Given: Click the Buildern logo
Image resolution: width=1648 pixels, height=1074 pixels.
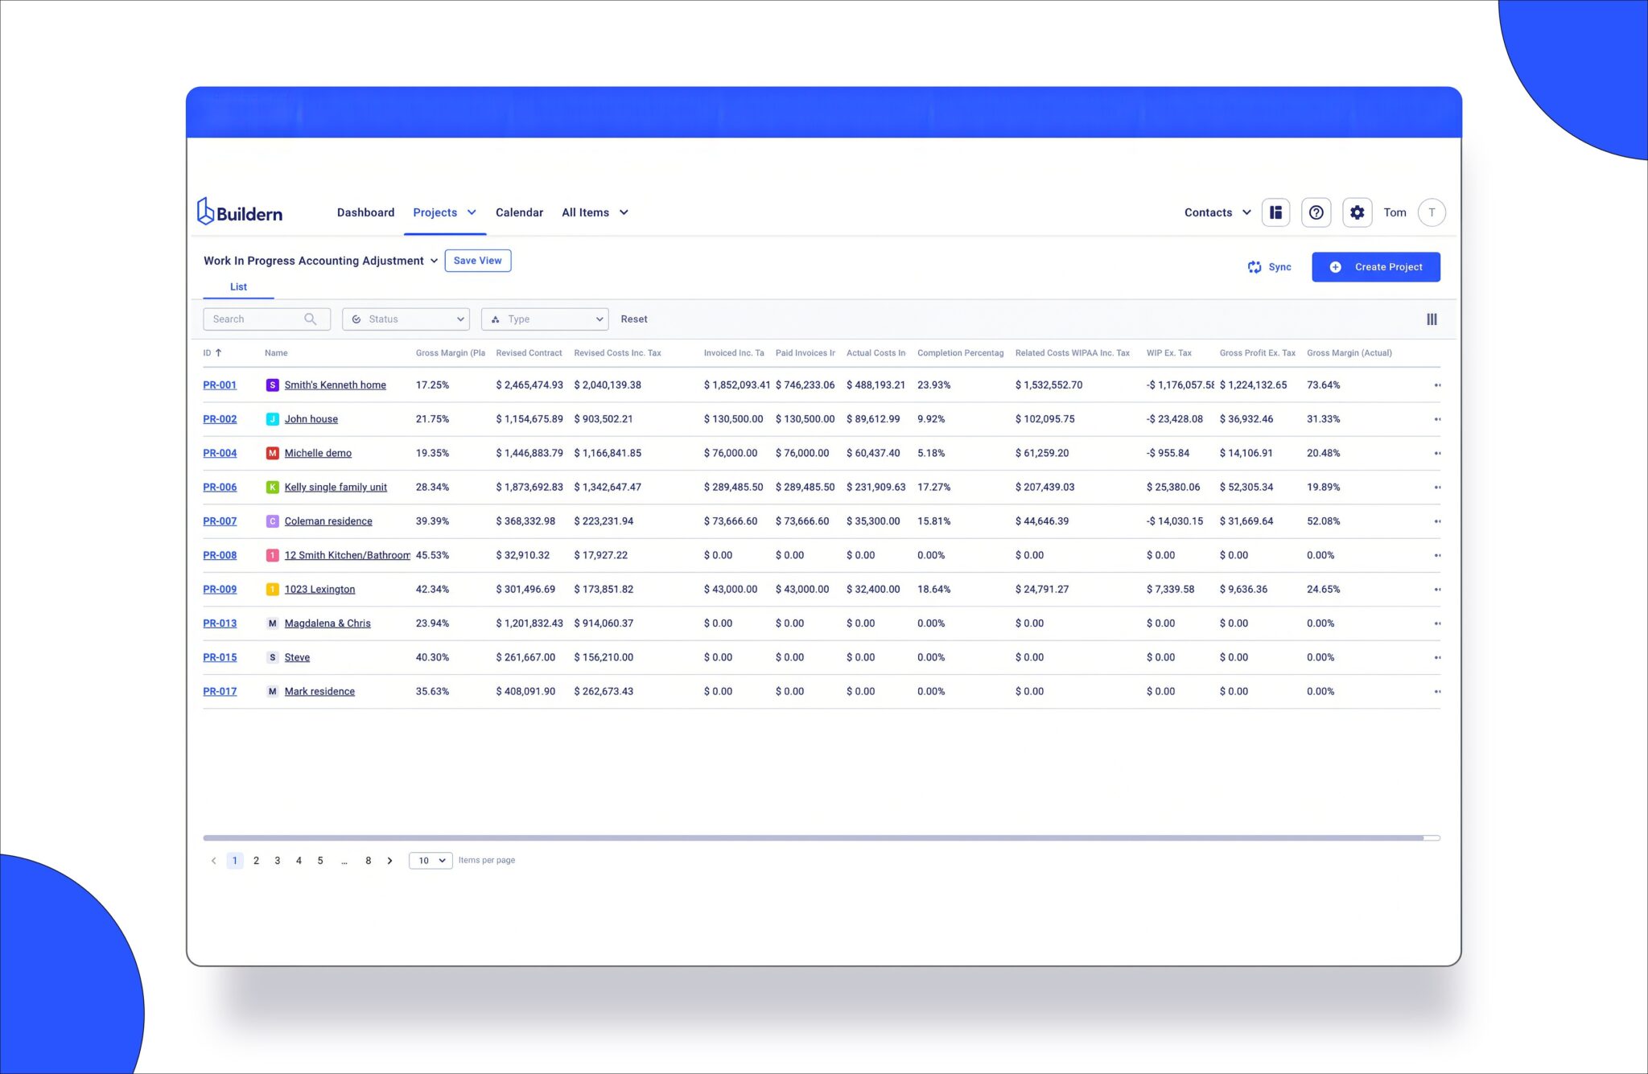Looking at the screenshot, I should click(240, 212).
